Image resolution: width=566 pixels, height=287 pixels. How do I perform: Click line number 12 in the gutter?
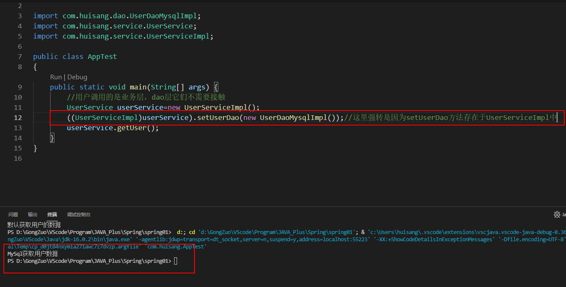[18, 117]
